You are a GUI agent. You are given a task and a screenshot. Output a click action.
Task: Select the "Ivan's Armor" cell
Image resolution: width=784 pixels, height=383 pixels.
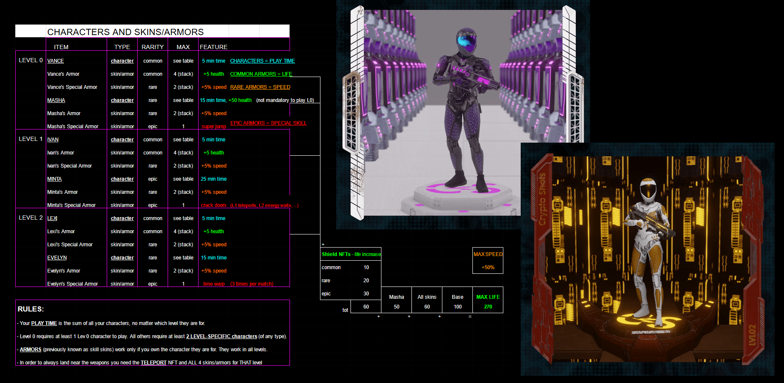tap(61, 153)
